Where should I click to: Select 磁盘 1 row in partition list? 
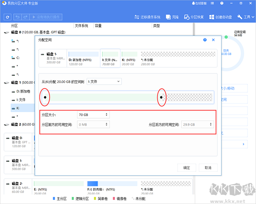pyautogui.click(x=20, y=83)
